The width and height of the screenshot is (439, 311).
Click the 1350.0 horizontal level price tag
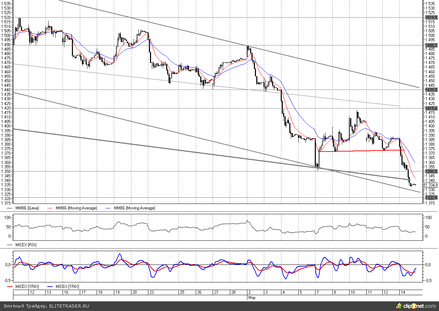(431, 171)
